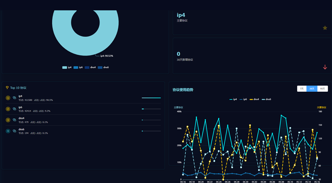Viewport: 332px width, 183px height.
Task: Click the rank 4 badge in Top 10 list
Action: [x=8, y=131]
